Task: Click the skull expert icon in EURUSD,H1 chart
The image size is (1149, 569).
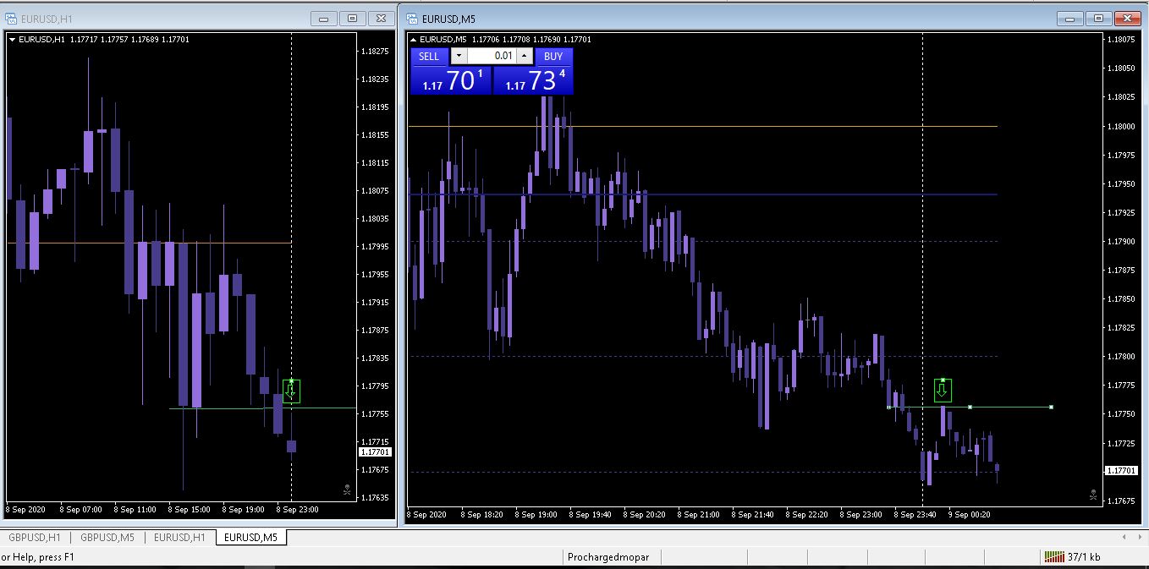Action: click(x=348, y=489)
